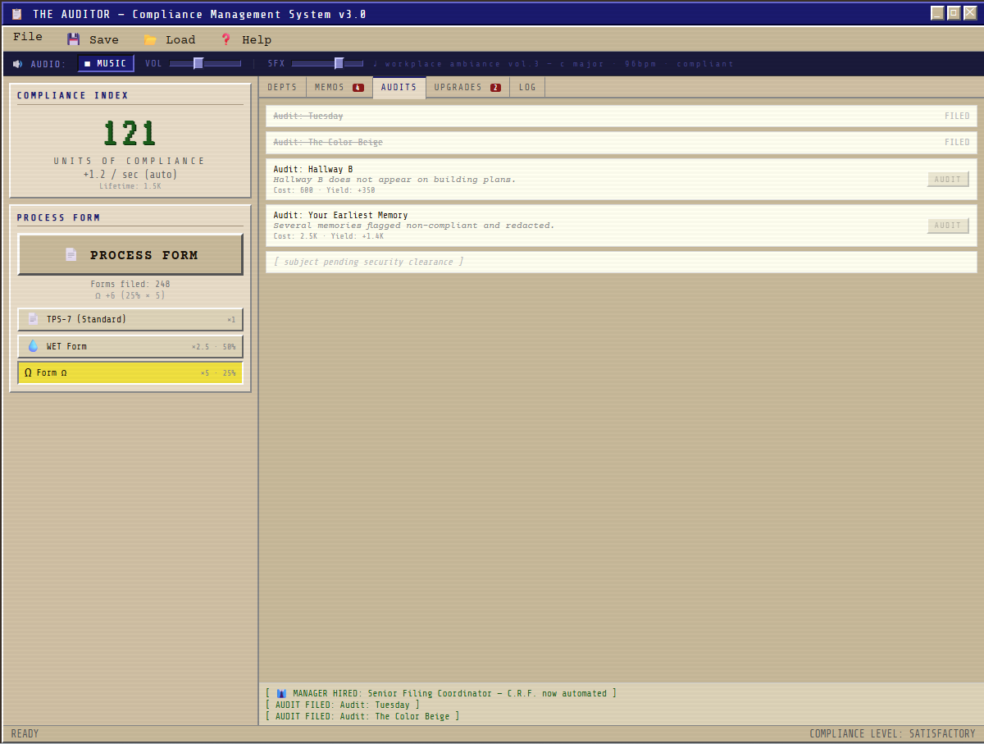Screen dimensions: 984x744
Task: Click the Audit: Hallway B title
Action: point(313,170)
